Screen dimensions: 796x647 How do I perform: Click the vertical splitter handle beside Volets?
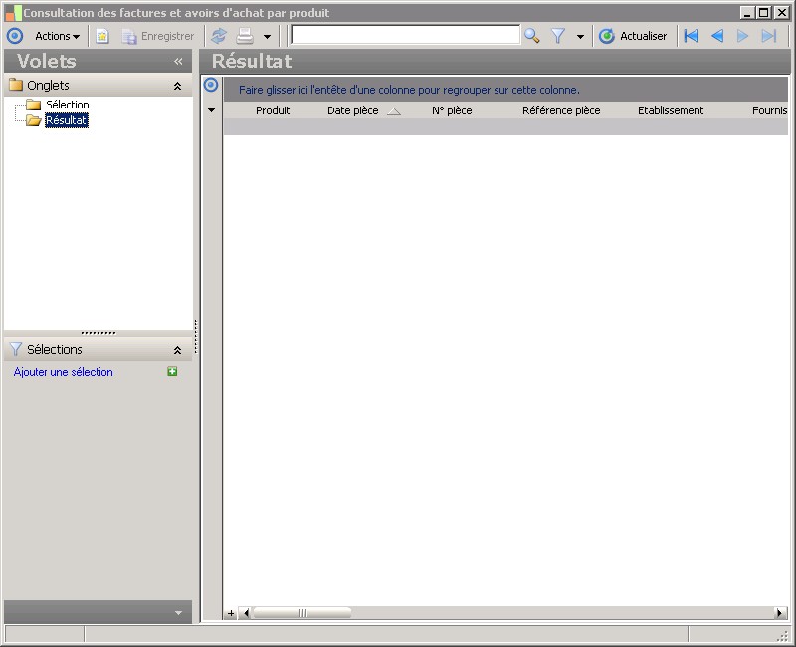pos(196,336)
